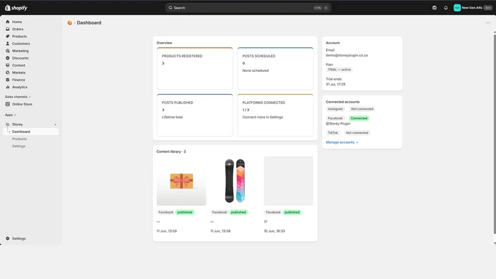The height and width of the screenshot is (279, 496).
Task: Click the Posts Scheduled card
Action: pyautogui.click(x=275, y=68)
